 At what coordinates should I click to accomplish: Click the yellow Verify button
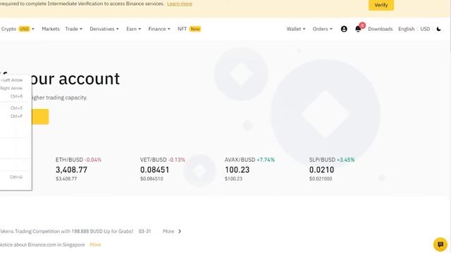click(381, 5)
